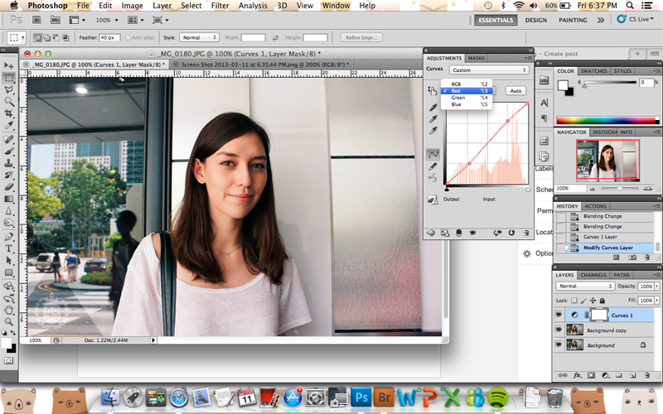Click the reset adjustment icon in Adjustments panel

pyautogui.click(x=511, y=233)
